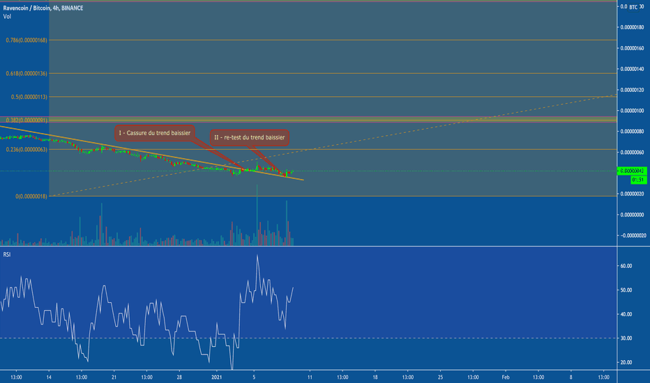
Task: Click the 0.00000100 price axis value
Action: click(x=632, y=111)
